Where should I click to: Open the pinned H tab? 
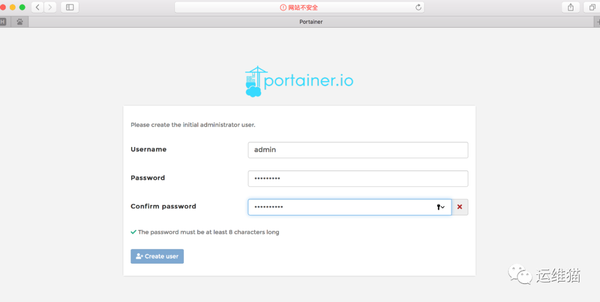coord(3,22)
